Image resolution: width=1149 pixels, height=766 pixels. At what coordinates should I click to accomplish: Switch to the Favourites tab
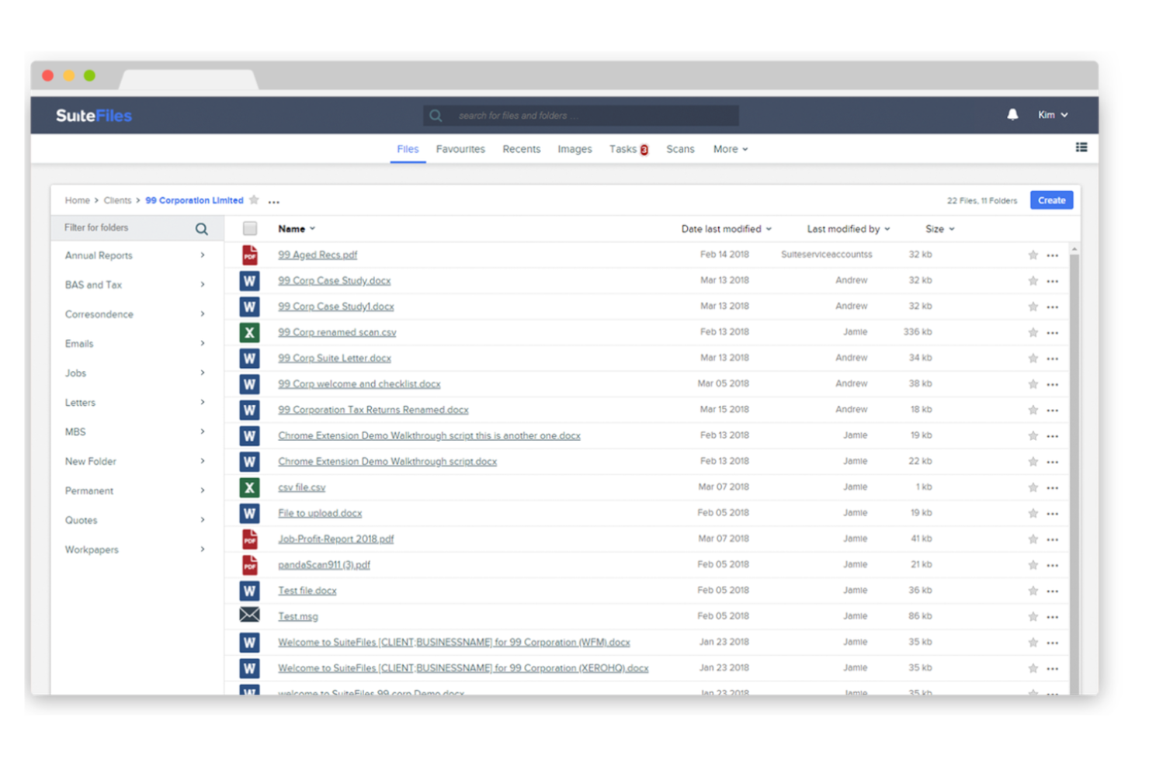click(x=460, y=148)
